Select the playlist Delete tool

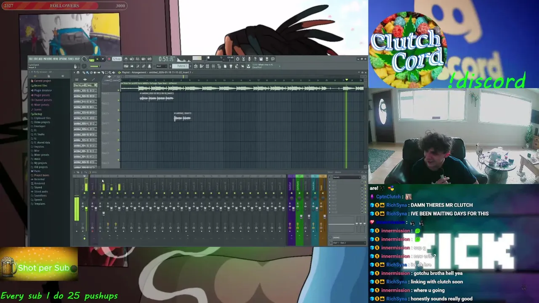point(91,72)
